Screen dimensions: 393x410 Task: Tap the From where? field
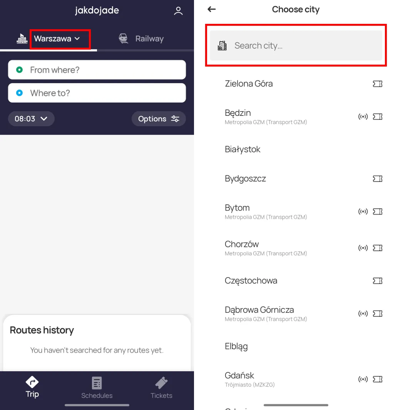point(97,70)
